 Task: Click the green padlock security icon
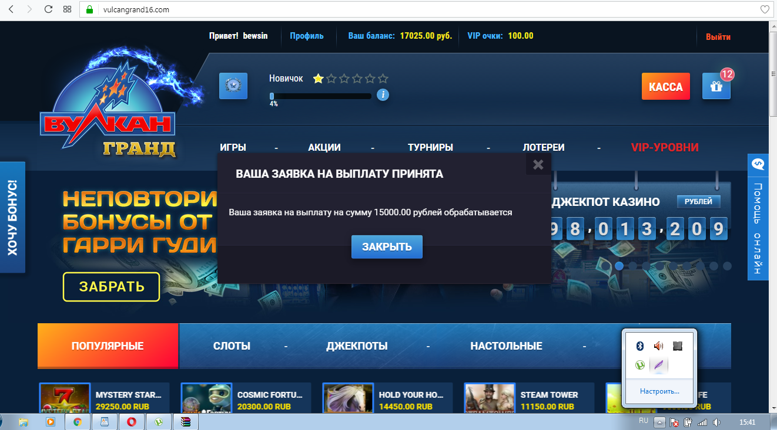click(x=90, y=9)
